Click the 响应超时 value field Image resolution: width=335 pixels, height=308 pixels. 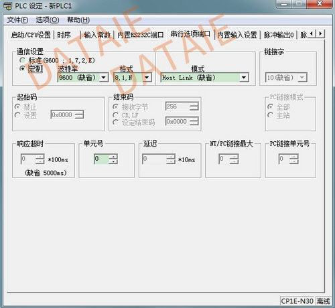pyautogui.click(x=28, y=159)
